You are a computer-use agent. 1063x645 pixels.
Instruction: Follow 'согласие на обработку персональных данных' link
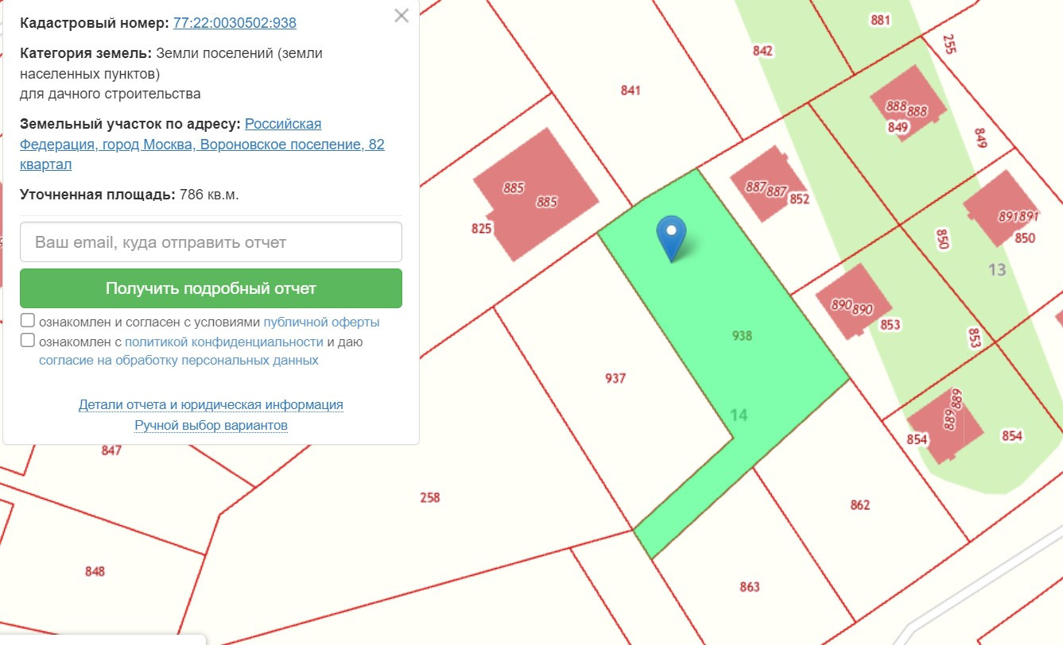pyautogui.click(x=179, y=361)
